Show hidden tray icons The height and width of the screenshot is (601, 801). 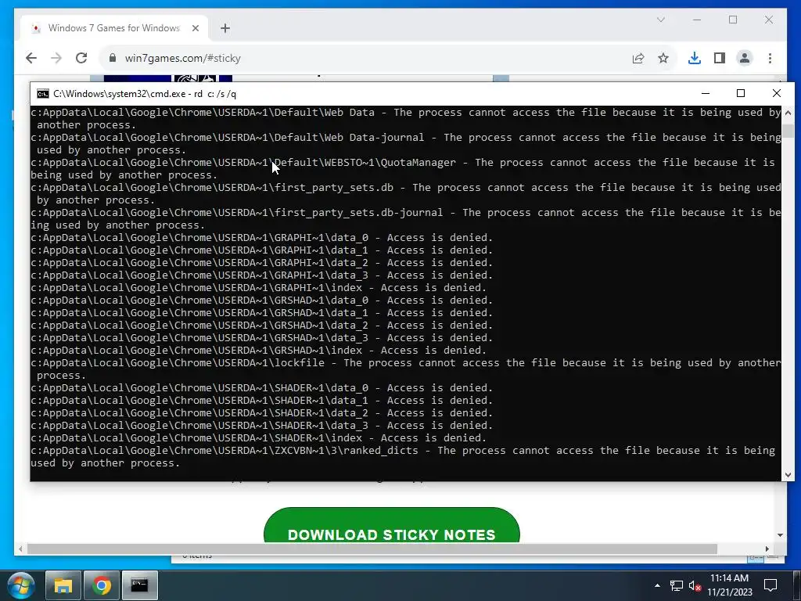[x=657, y=585]
